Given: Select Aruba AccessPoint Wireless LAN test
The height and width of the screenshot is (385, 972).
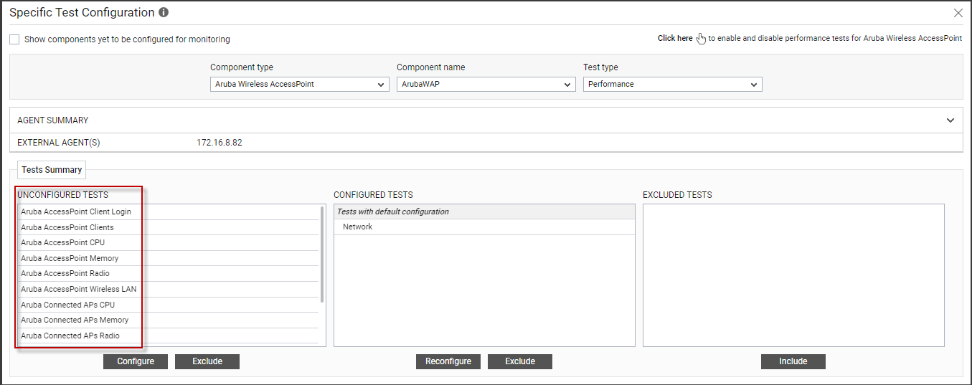Looking at the screenshot, I should (169, 289).
